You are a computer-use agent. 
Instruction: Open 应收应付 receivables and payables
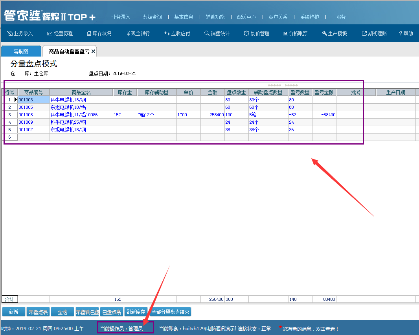[177, 34]
